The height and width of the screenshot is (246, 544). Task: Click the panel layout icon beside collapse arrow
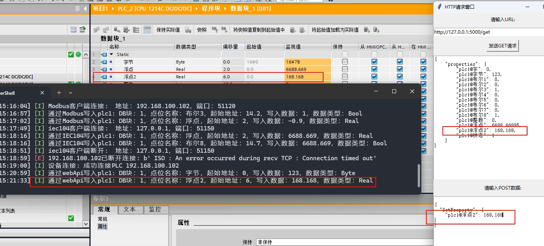pos(77,8)
